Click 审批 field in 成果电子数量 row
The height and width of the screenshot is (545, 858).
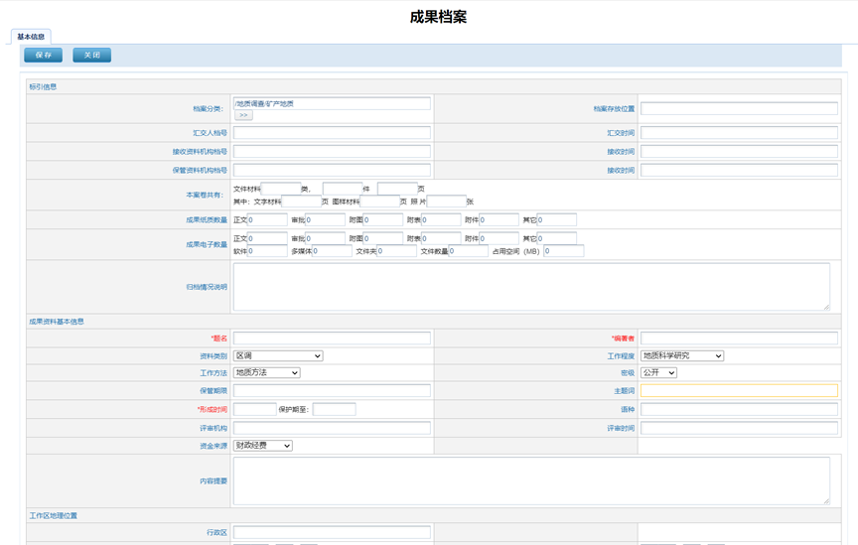point(325,238)
